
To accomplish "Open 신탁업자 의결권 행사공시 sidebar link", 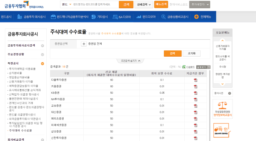I will tap(24, 94).
